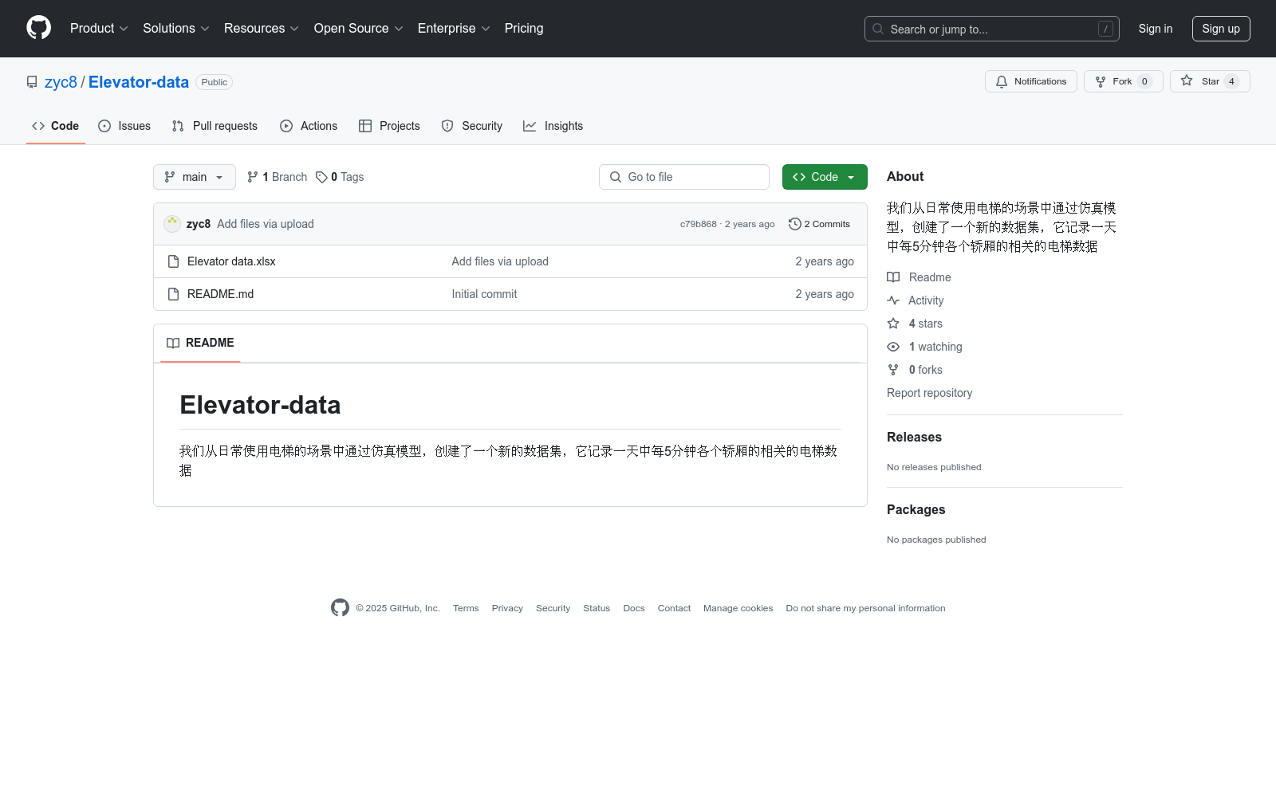Go to the Pricing page
The image size is (1276, 797).
[524, 28]
